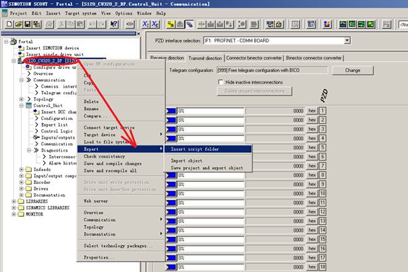The width and height of the screenshot is (408, 272).
Task: Toggle the hex button for PZD 1
Action: (x=312, y=110)
